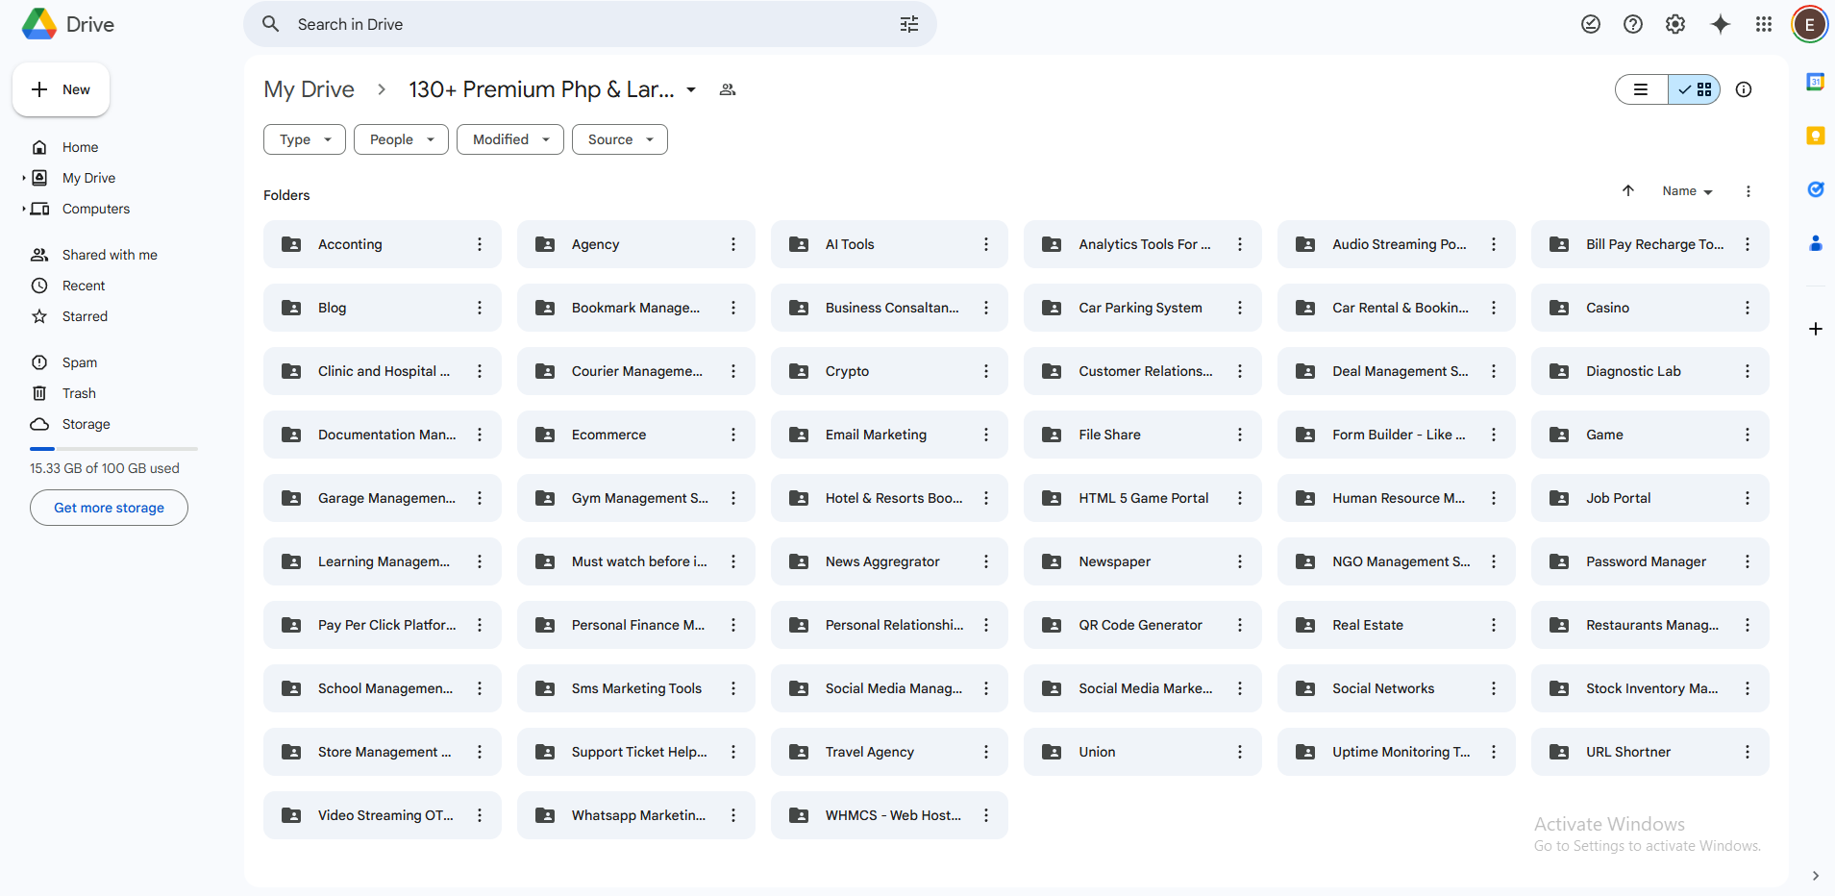Select the Email Marketing folder
1835x896 pixels.
click(889, 435)
